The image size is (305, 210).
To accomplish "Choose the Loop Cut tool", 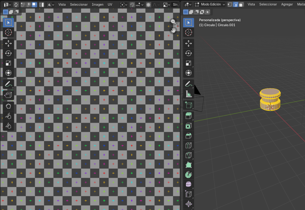I will tap(188, 145).
